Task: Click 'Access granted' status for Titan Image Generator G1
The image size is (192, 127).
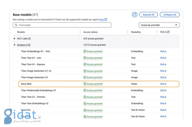Action: coord(94,77)
